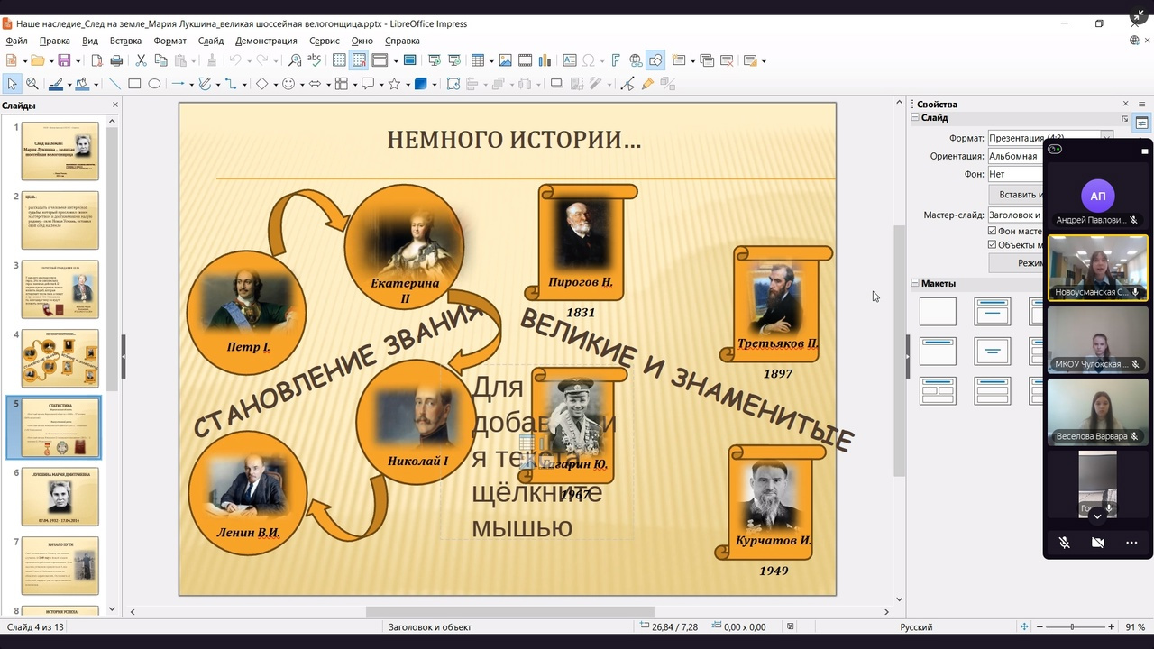1154x649 pixels.
Task: Select slide 6 thumbnail 'Лукшина Мария Дмитриевна'
Action: tap(60, 496)
